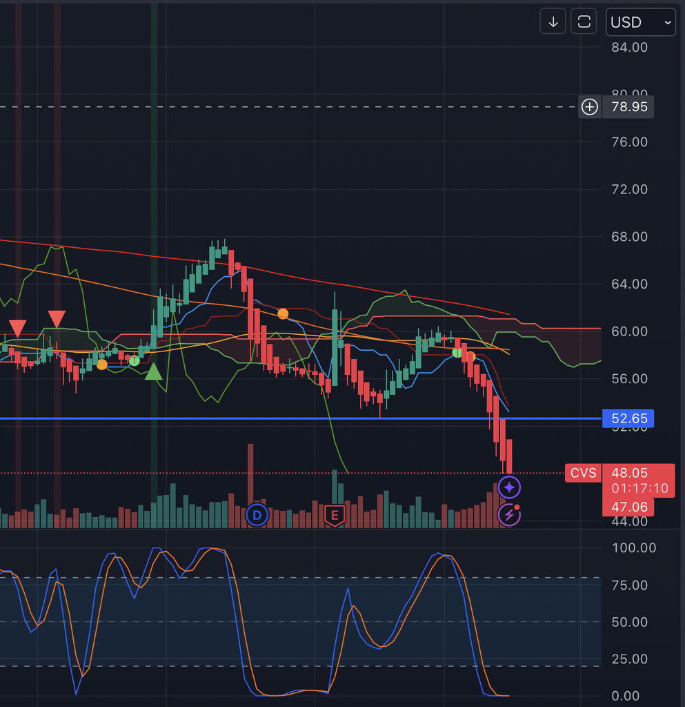Click the purple four-point star icon
The height and width of the screenshot is (707, 685).
click(509, 487)
